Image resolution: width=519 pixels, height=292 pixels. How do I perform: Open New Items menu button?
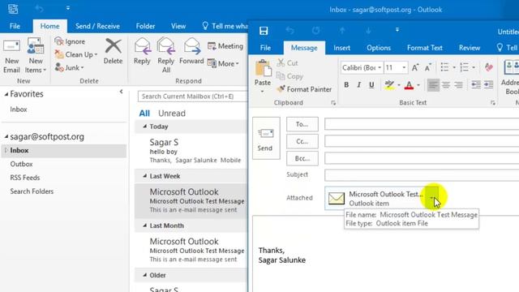point(36,56)
